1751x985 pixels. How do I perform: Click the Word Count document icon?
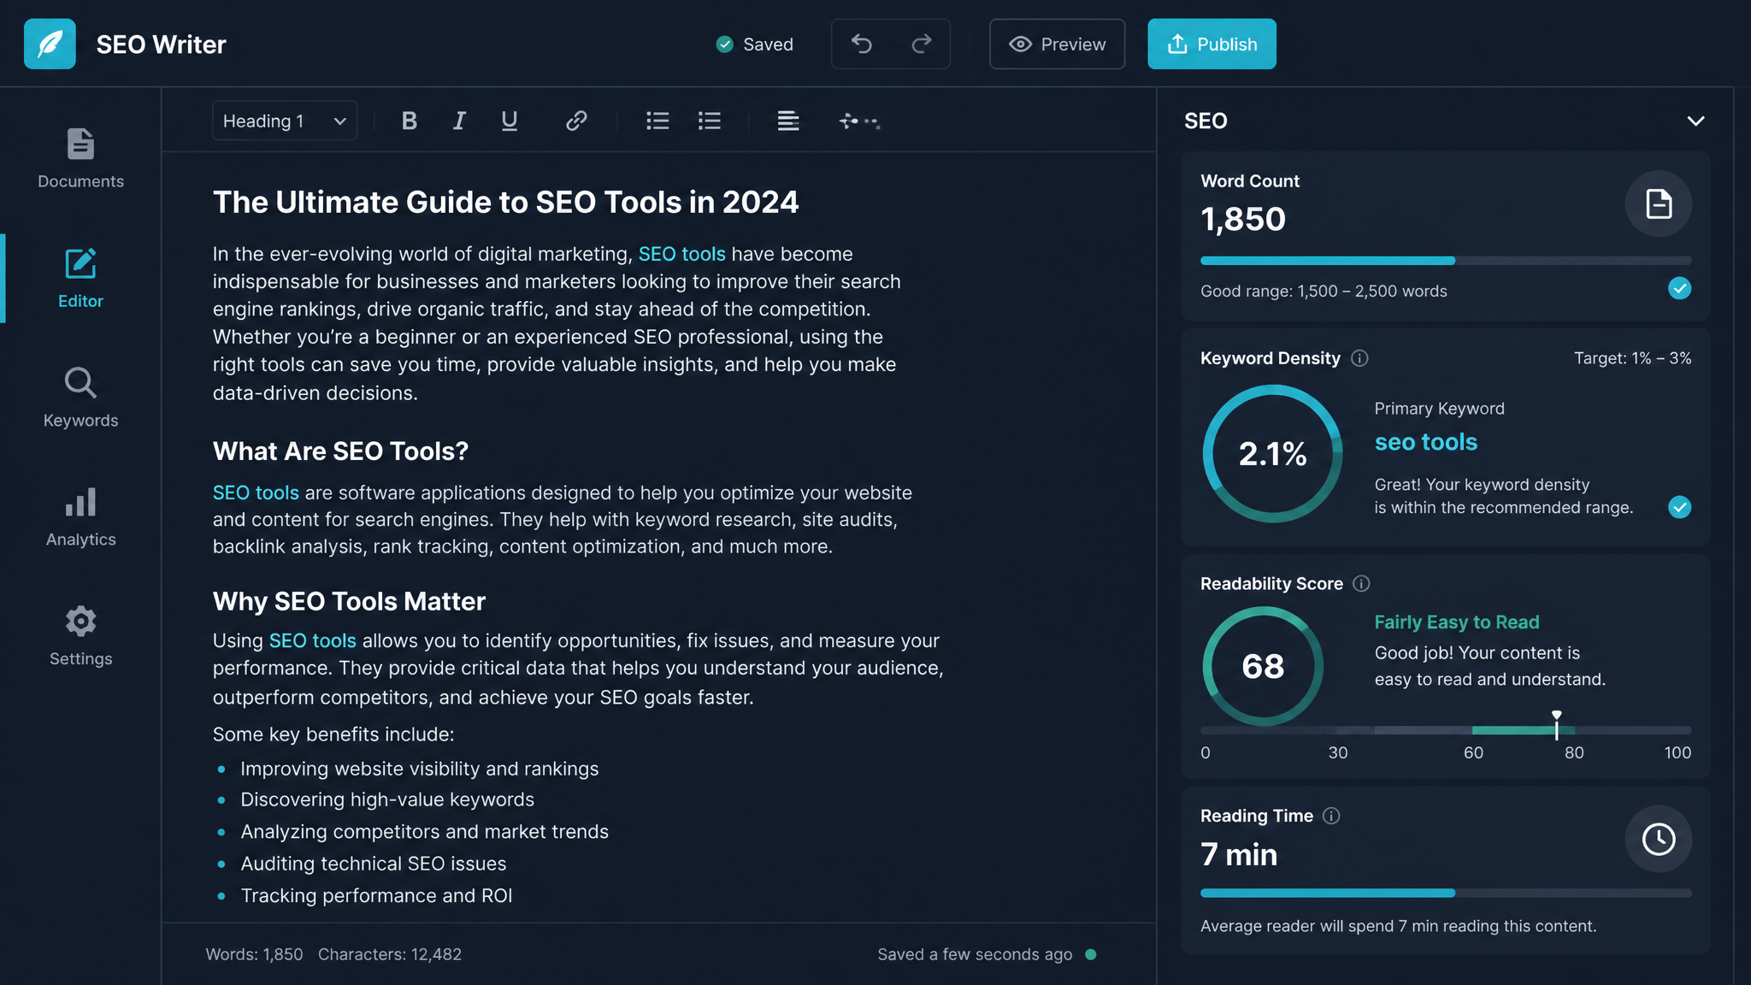[x=1659, y=203]
